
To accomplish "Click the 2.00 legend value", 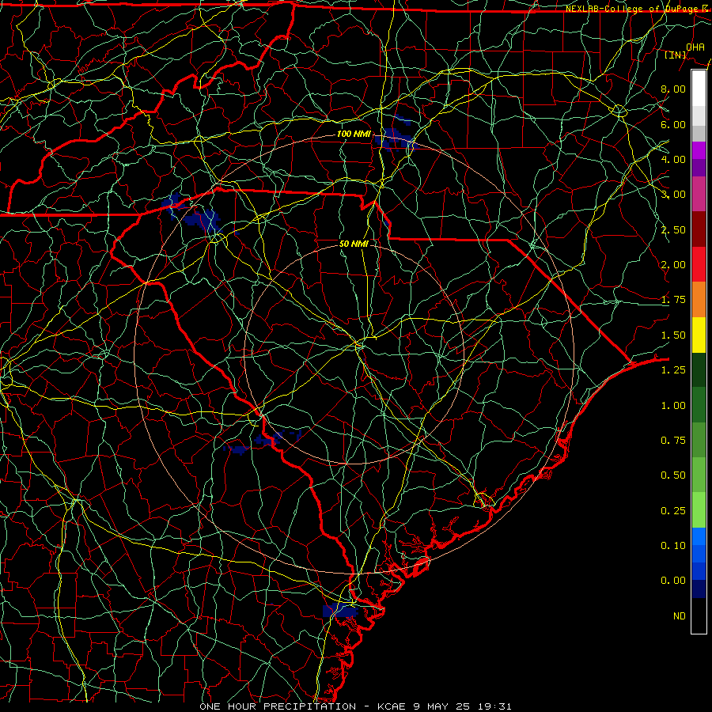I will [673, 265].
